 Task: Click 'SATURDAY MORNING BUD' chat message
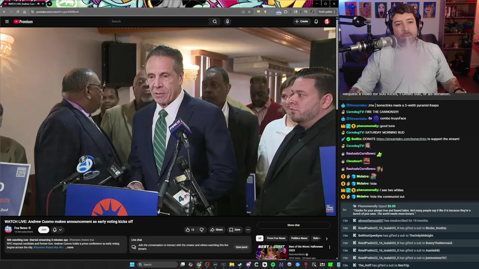[x=385, y=132]
